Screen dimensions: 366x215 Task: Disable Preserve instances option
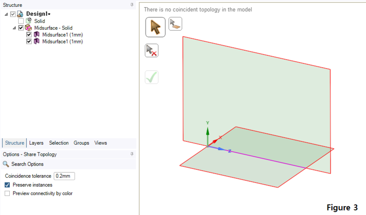click(x=7, y=185)
